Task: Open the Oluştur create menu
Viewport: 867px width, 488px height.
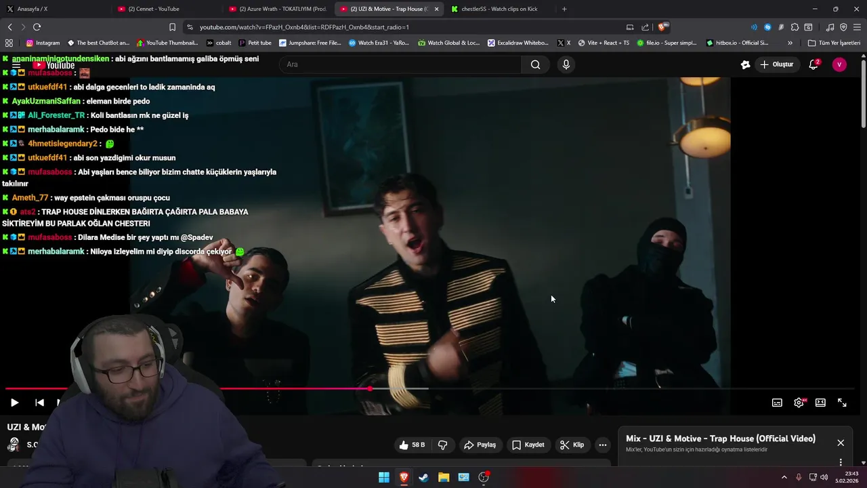Action: click(776, 64)
